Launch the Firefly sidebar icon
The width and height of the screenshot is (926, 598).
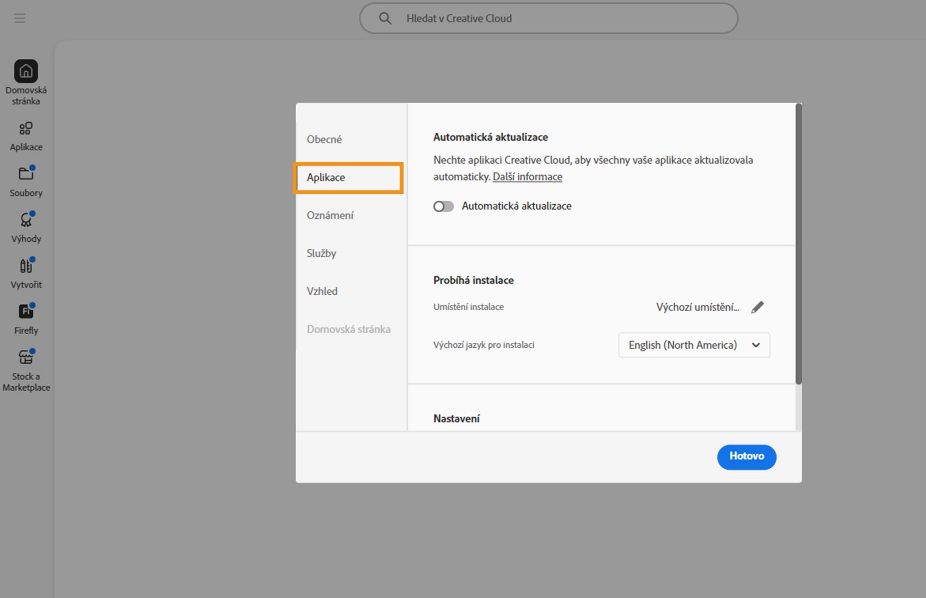coord(26,312)
